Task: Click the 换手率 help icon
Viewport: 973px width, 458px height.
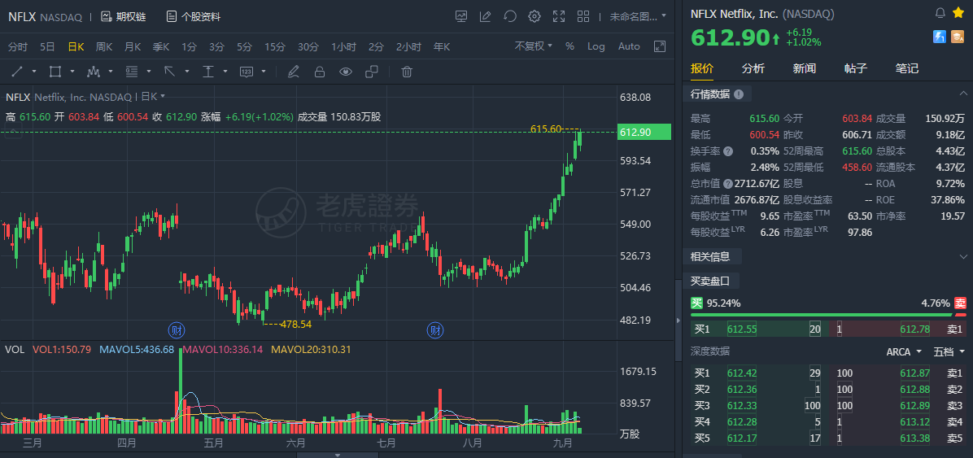Action: click(x=728, y=150)
